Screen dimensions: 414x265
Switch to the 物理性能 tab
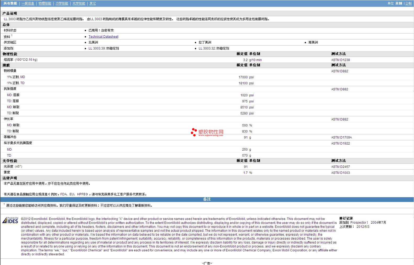pyautogui.click(x=45, y=3)
